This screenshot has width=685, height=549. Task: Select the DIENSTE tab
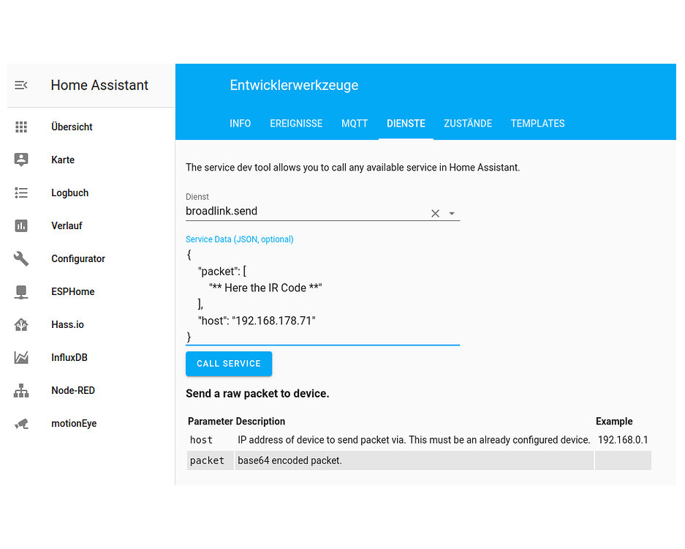pyautogui.click(x=406, y=124)
